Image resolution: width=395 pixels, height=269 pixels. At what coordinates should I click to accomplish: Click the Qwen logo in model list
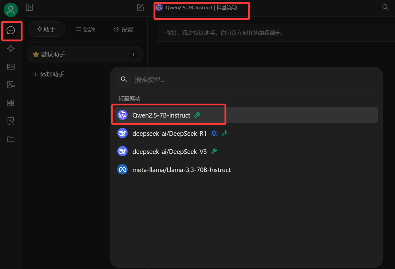pos(122,115)
